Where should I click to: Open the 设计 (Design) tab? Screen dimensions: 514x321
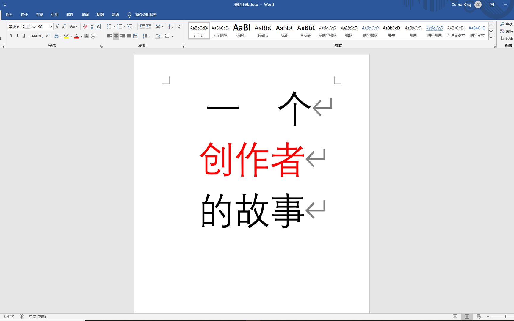(x=24, y=15)
